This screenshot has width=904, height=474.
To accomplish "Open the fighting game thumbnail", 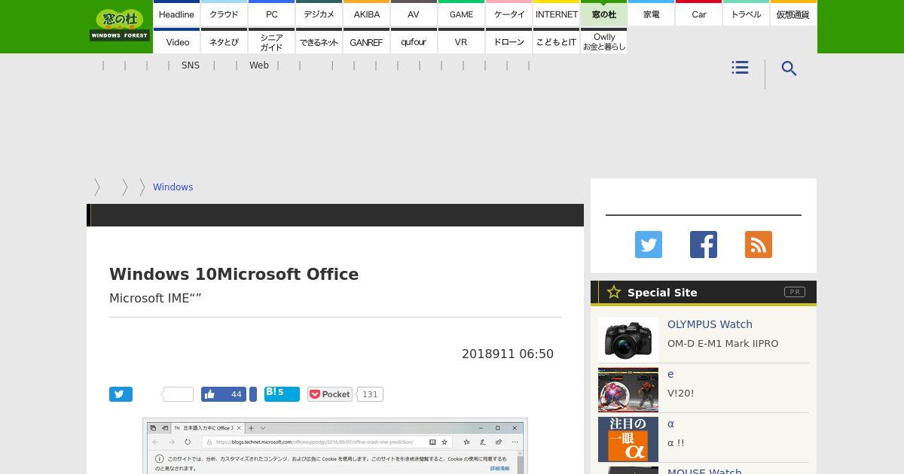I will tap(628, 390).
